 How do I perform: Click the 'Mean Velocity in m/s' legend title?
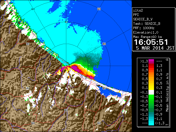tap(167, 92)
